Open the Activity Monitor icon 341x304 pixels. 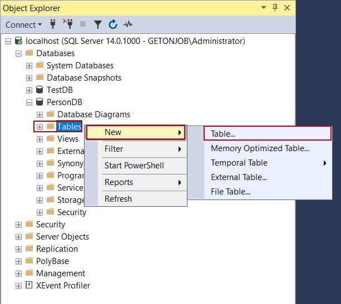pos(128,24)
